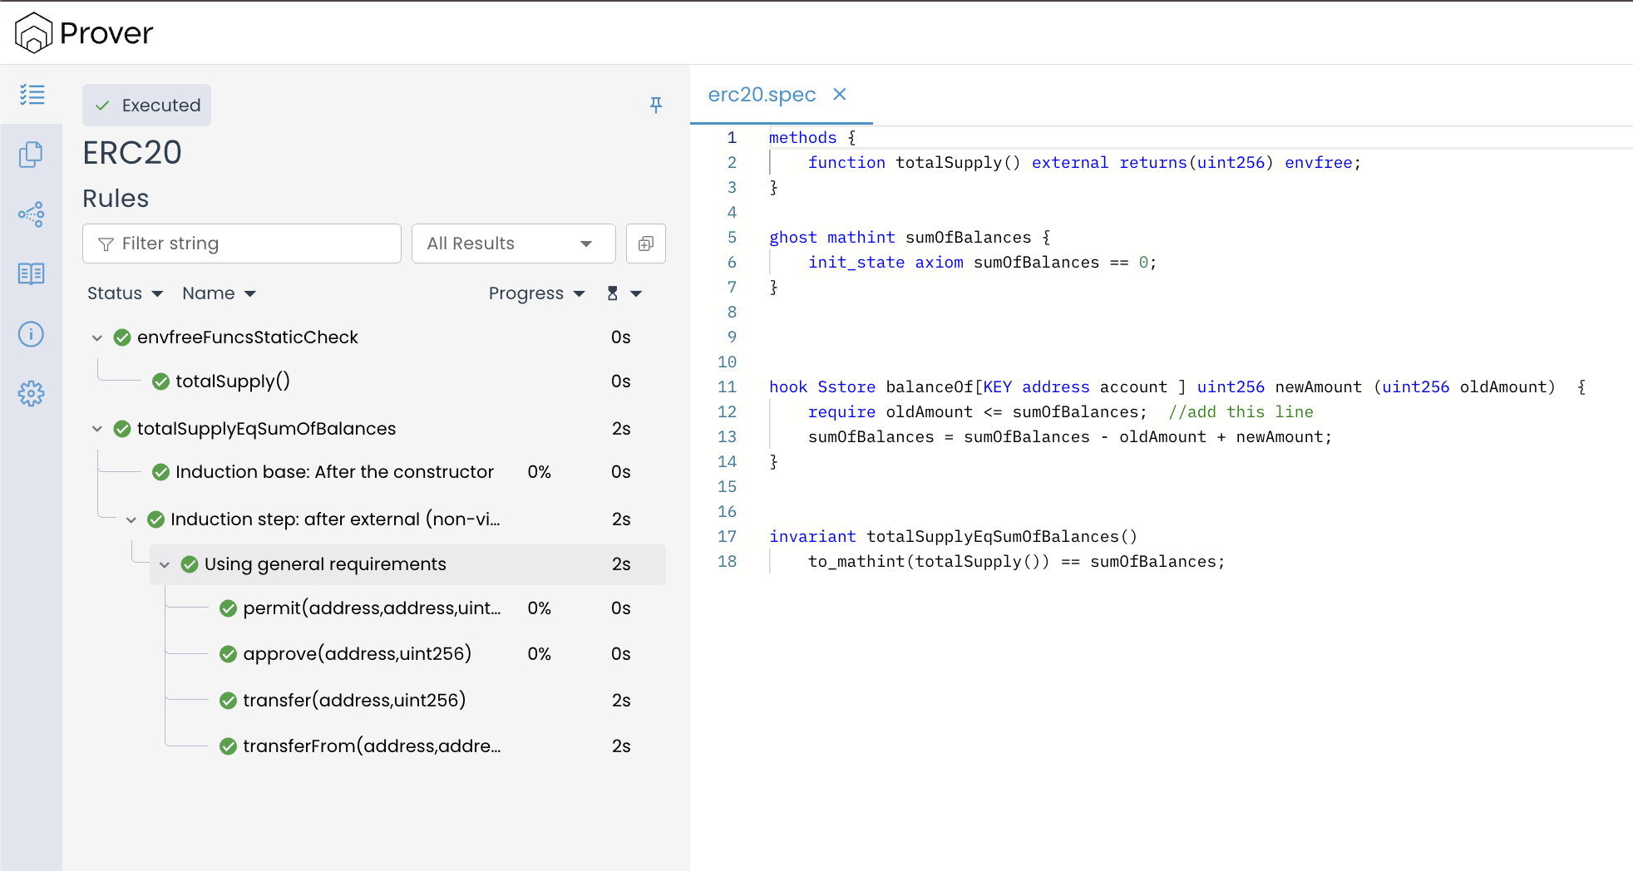Screen dimensions: 1633x871
Task: Open the info sidebar icon
Action: point(32,334)
